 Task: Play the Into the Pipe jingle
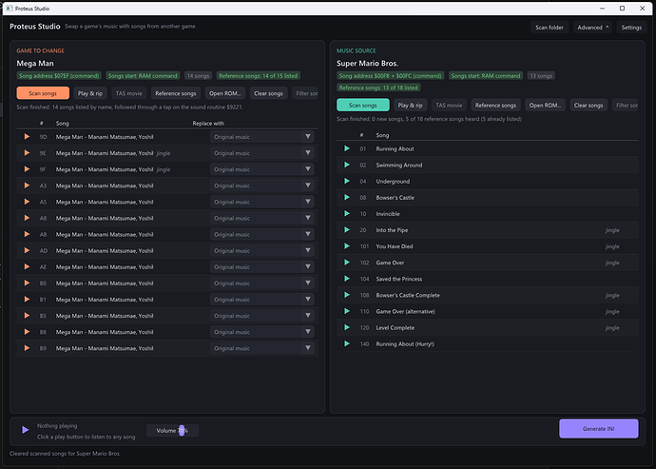click(347, 230)
